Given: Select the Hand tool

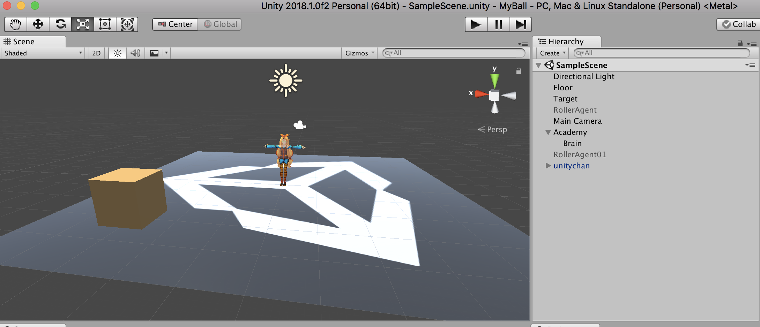Looking at the screenshot, I should [x=15, y=24].
